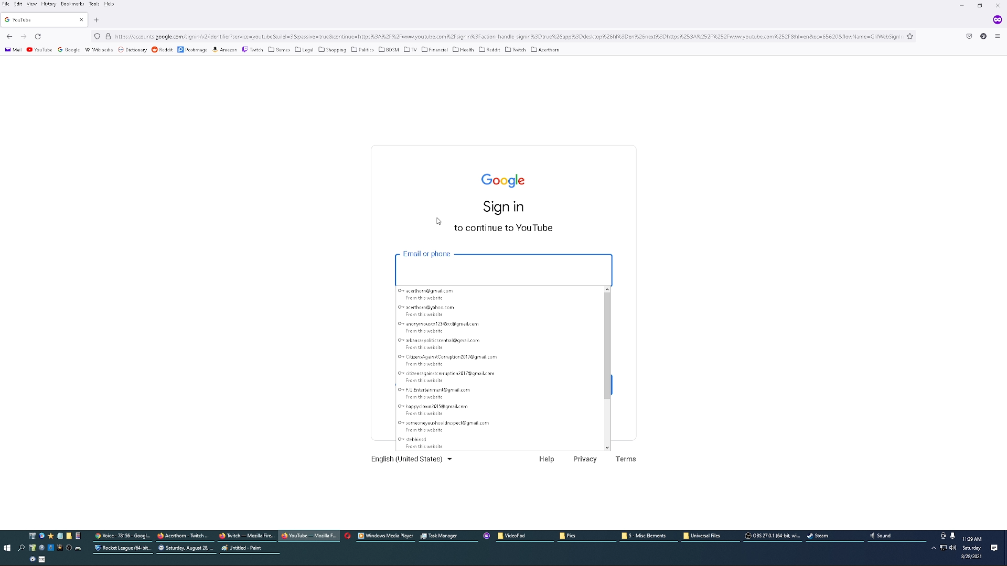
Task: Switch to Task Manager in taskbar
Action: pyautogui.click(x=448, y=536)
